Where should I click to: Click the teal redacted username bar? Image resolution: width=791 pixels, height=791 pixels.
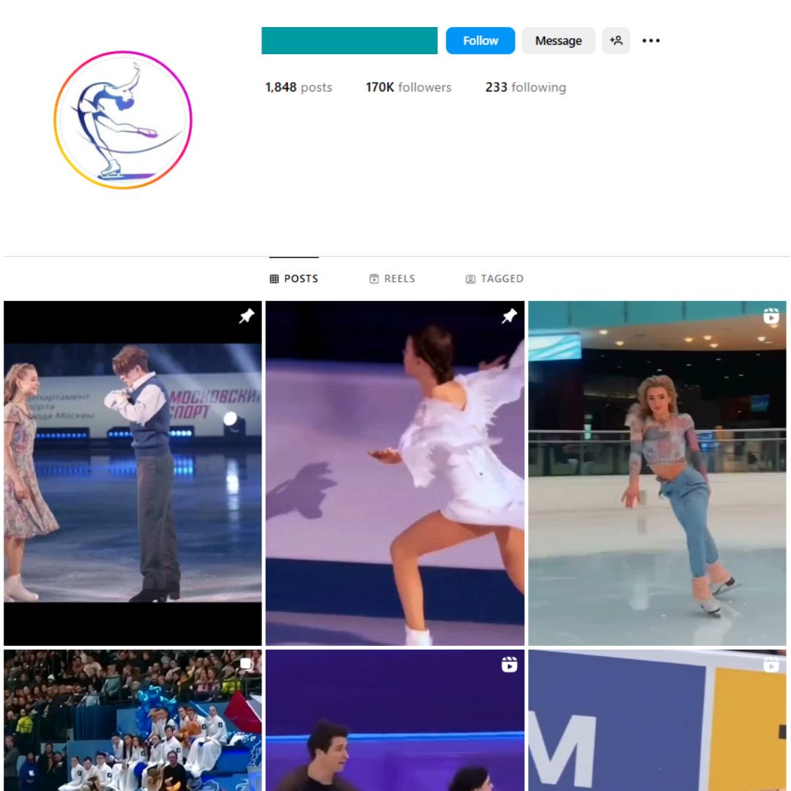pyautogui.click(x=349, y=40)
